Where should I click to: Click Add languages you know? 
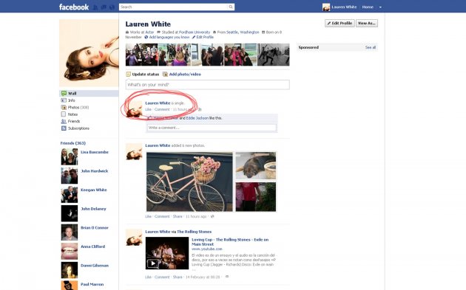point(169,37)
